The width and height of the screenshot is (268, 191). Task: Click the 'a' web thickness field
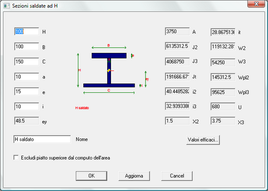(x=27, y=77)
